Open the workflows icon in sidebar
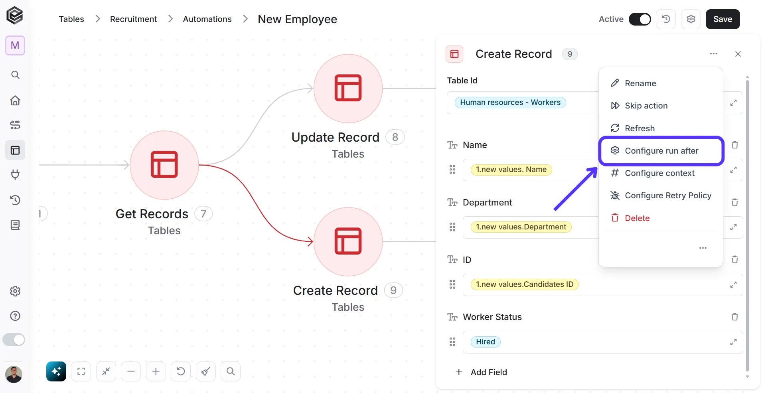 [15, 125]
